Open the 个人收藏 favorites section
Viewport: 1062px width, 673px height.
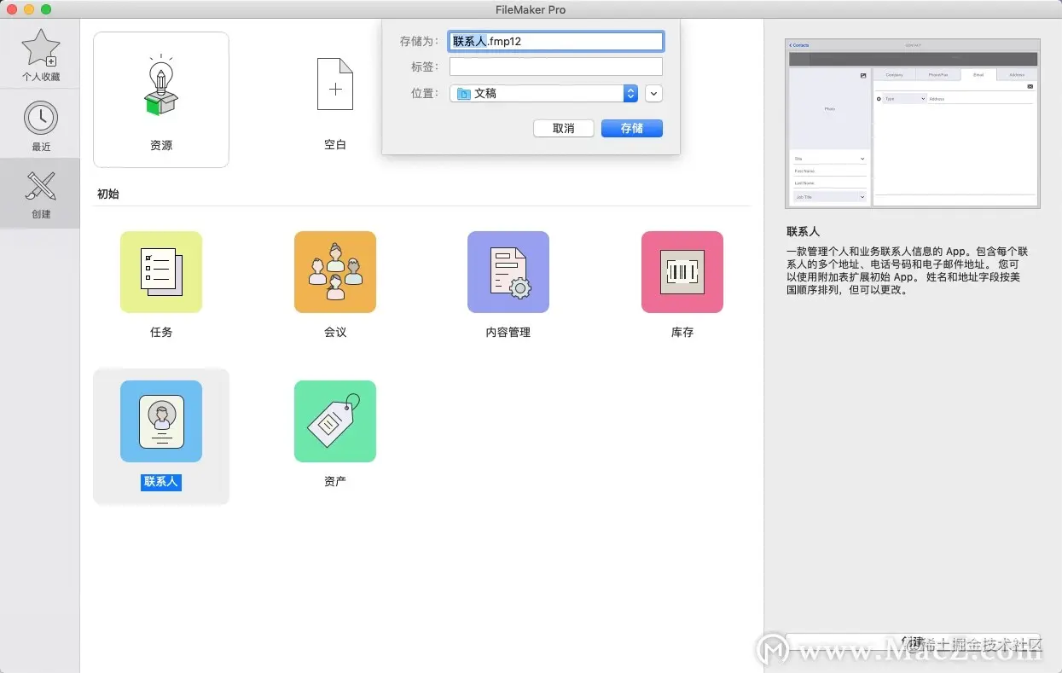[x=40, y=55]
